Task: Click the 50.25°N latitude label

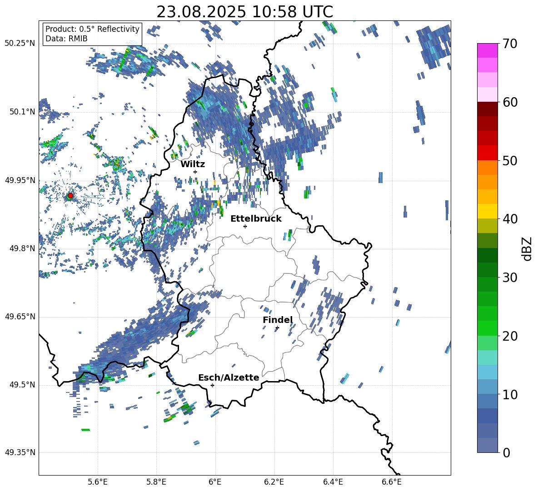Action: point(20,44)
